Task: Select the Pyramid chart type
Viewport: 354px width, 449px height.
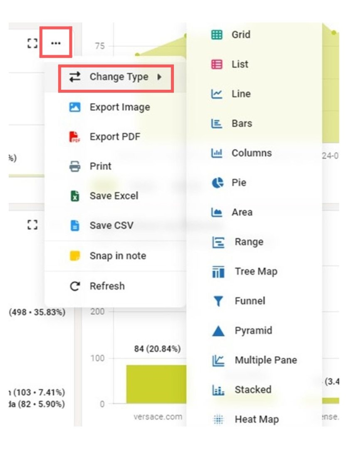Action: pos(253,331)
